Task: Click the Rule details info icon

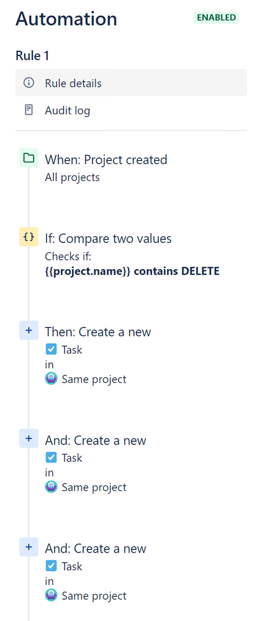Action: (x=29, y=83)
